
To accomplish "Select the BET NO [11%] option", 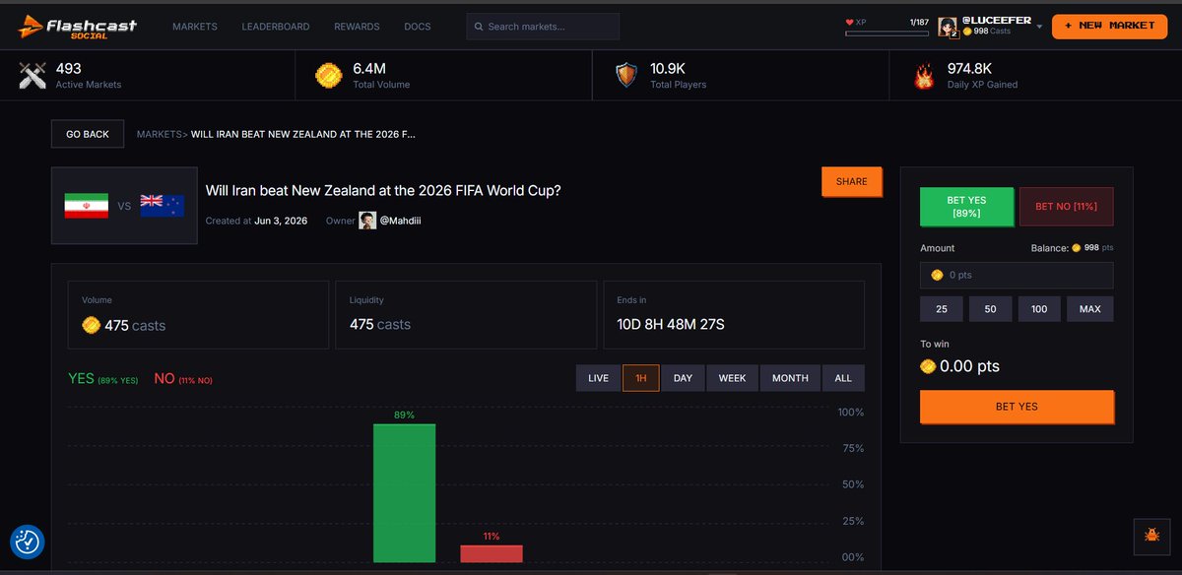I will 1067,207.
